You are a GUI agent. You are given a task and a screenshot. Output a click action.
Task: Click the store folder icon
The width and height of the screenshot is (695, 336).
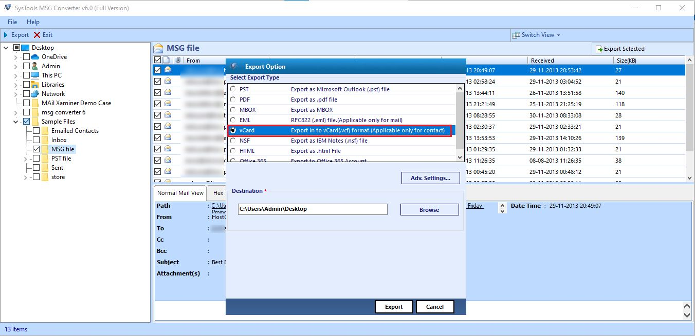45,177
